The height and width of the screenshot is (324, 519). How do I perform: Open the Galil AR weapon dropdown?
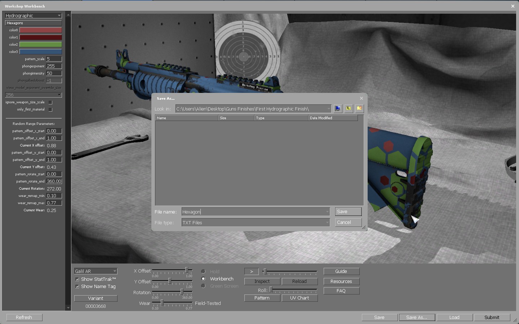coord(96,271)
